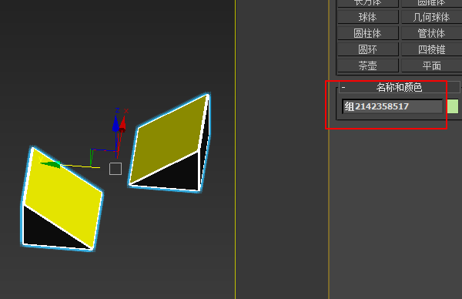Click the 几何球体 geosphere button

click(x=432, y=17)
